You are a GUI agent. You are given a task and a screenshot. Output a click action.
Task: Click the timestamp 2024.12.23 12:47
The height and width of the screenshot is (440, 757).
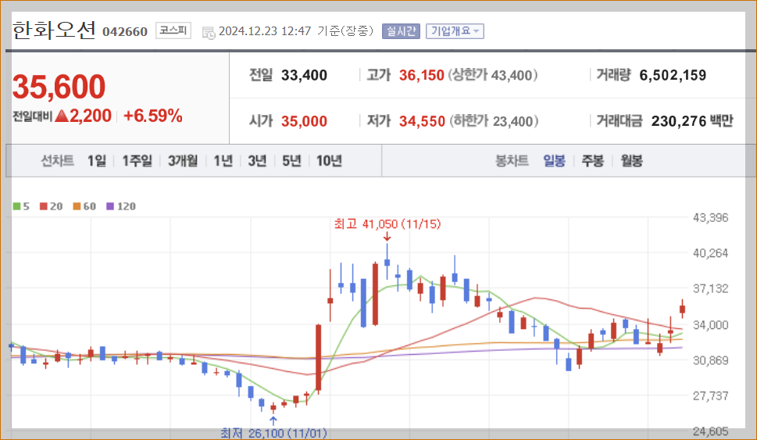point(265,31)
